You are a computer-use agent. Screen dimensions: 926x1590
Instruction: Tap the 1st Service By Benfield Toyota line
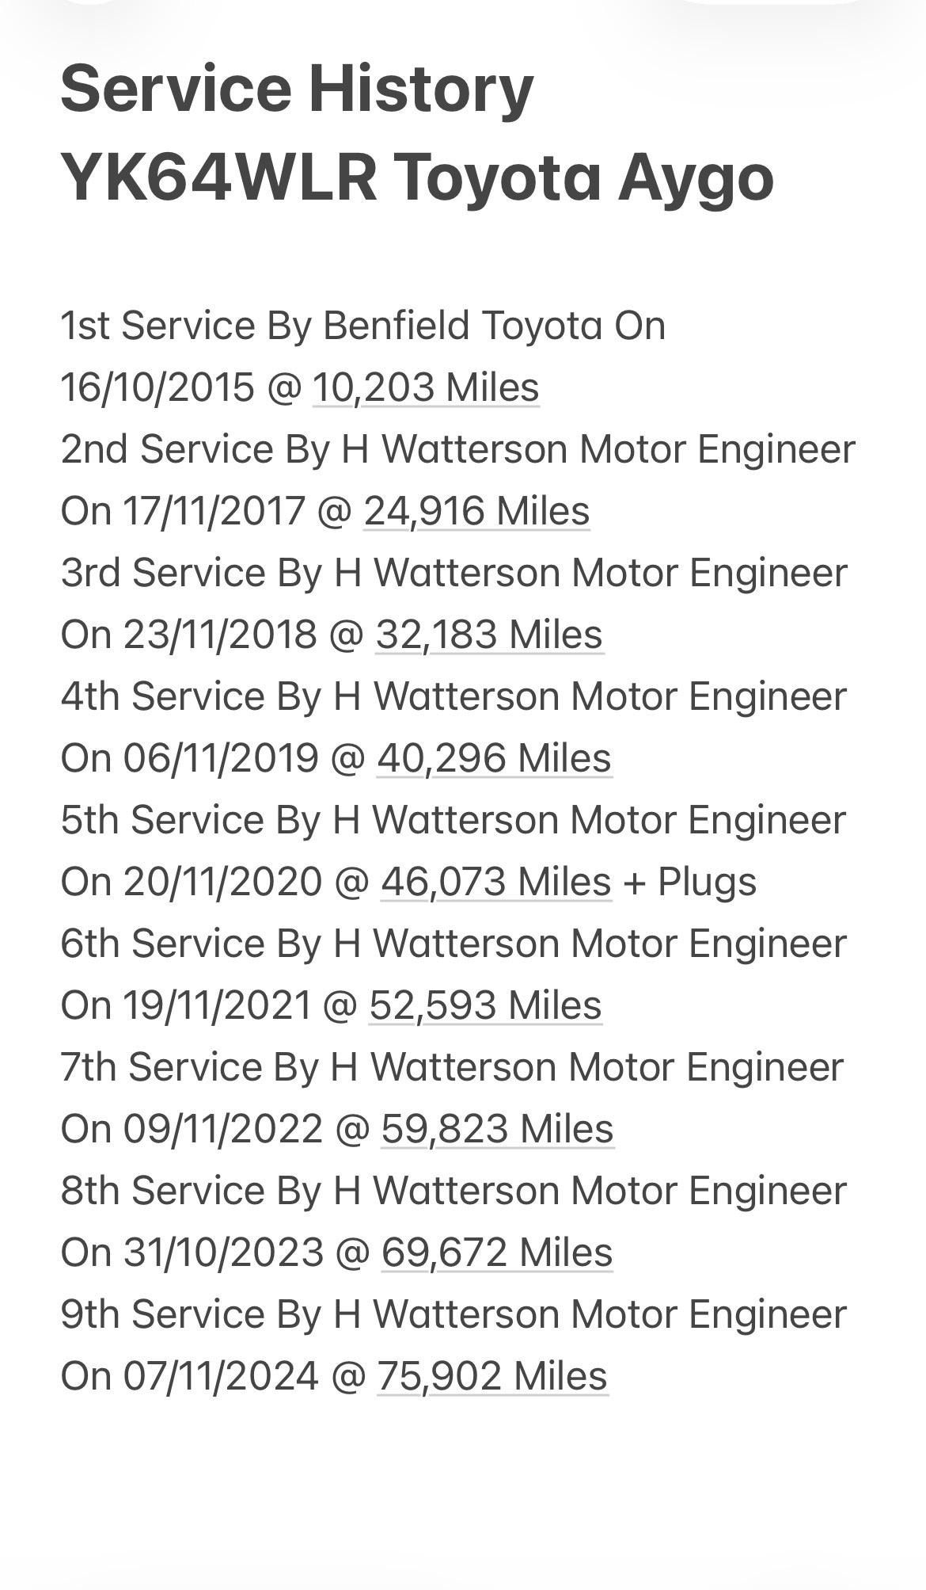(x=362, y=326)
